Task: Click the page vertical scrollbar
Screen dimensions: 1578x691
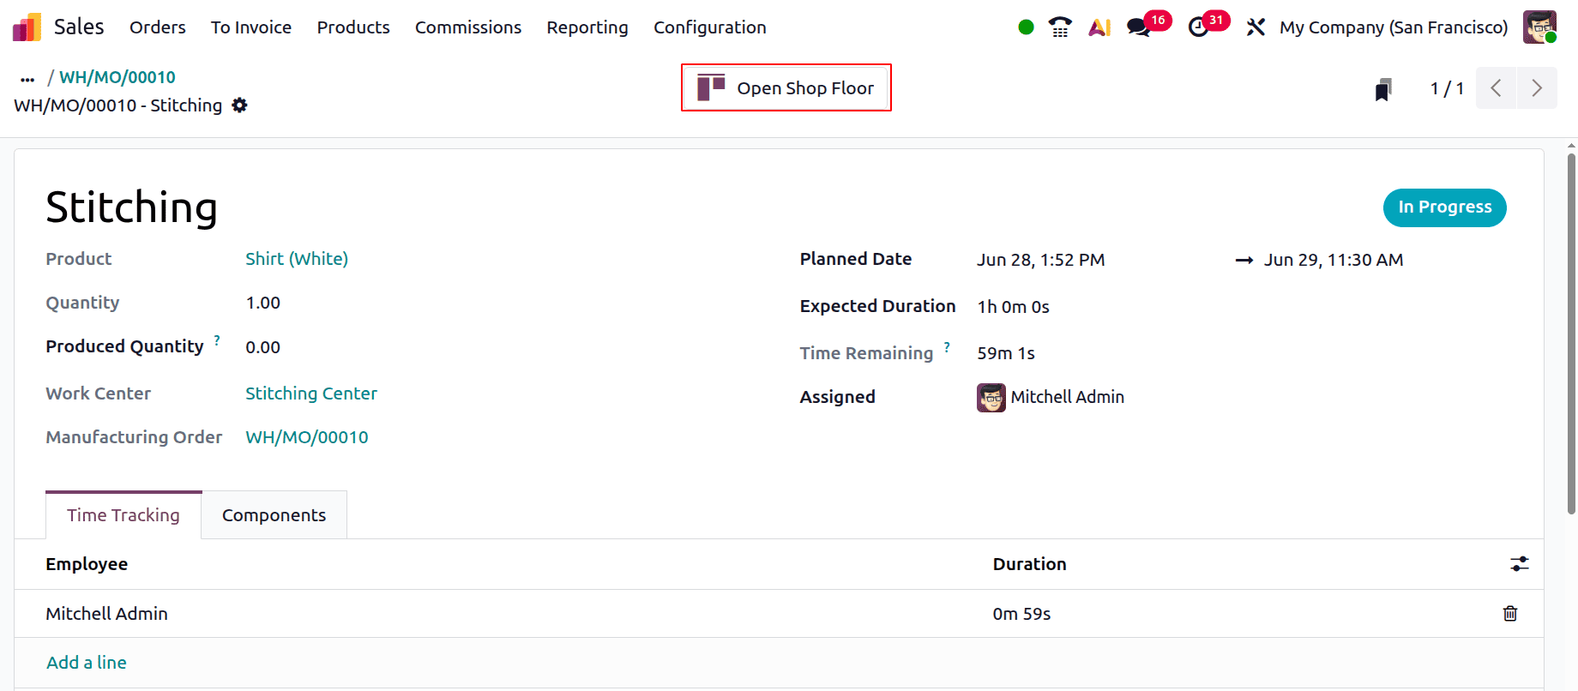Action: [x=1571, y=334]
